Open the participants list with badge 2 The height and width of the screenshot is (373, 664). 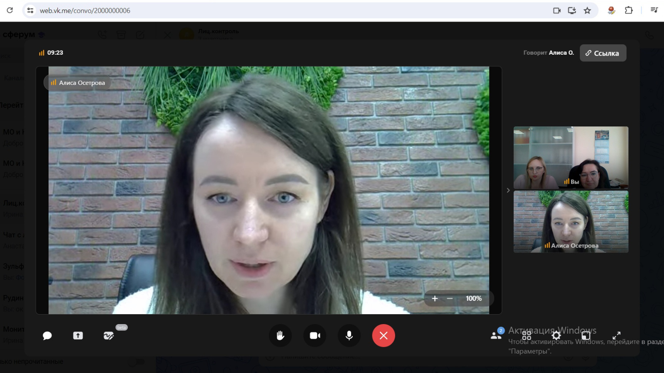[x=496, y=335]
